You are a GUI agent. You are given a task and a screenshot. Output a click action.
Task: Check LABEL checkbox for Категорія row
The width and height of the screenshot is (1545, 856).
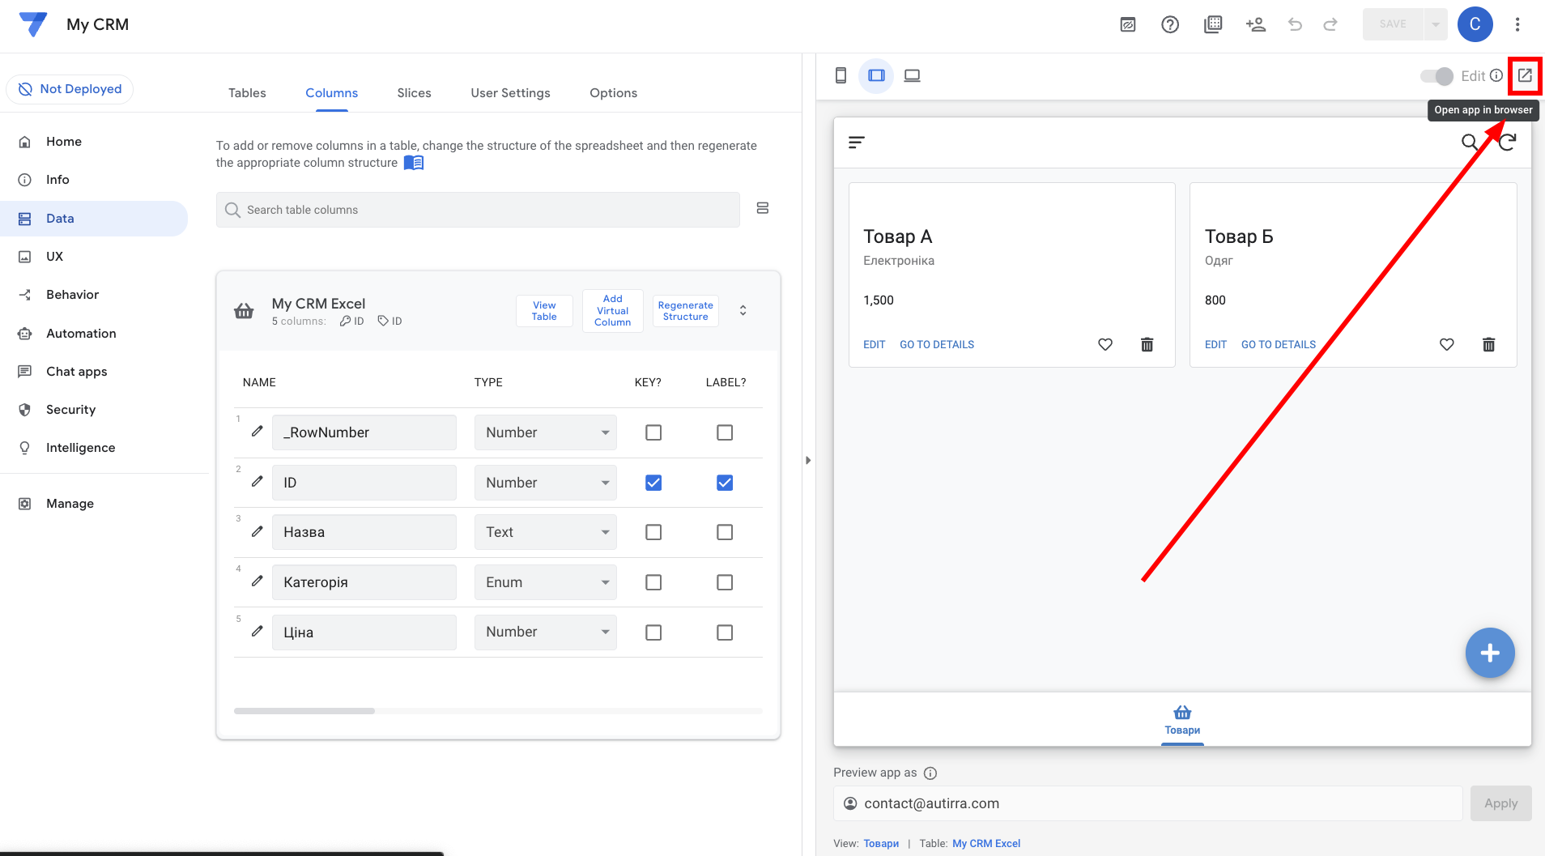(x=725, y=582)
